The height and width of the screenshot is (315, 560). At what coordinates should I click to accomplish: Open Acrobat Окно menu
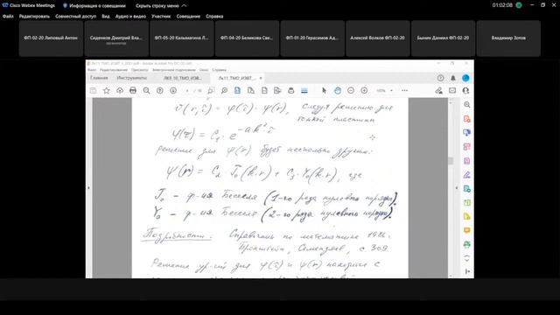click(x=204, y=70)
